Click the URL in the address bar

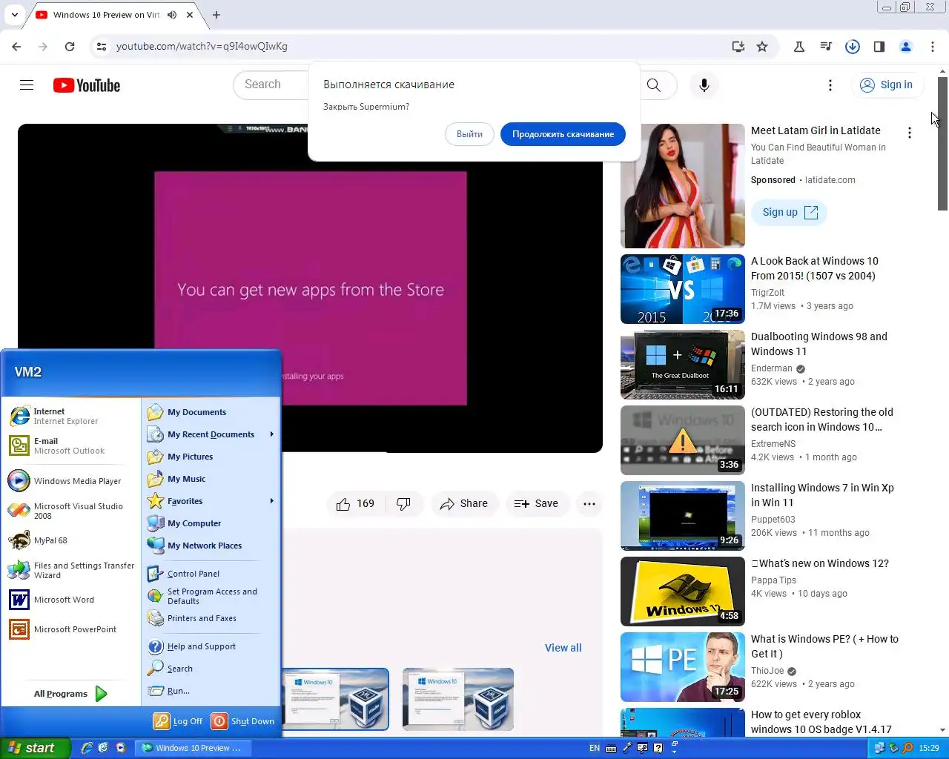tap(202, 46)
